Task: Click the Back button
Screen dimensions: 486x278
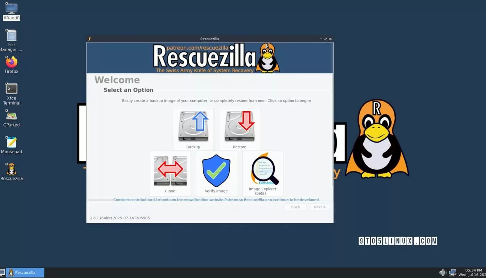Action: coord(295,207)
